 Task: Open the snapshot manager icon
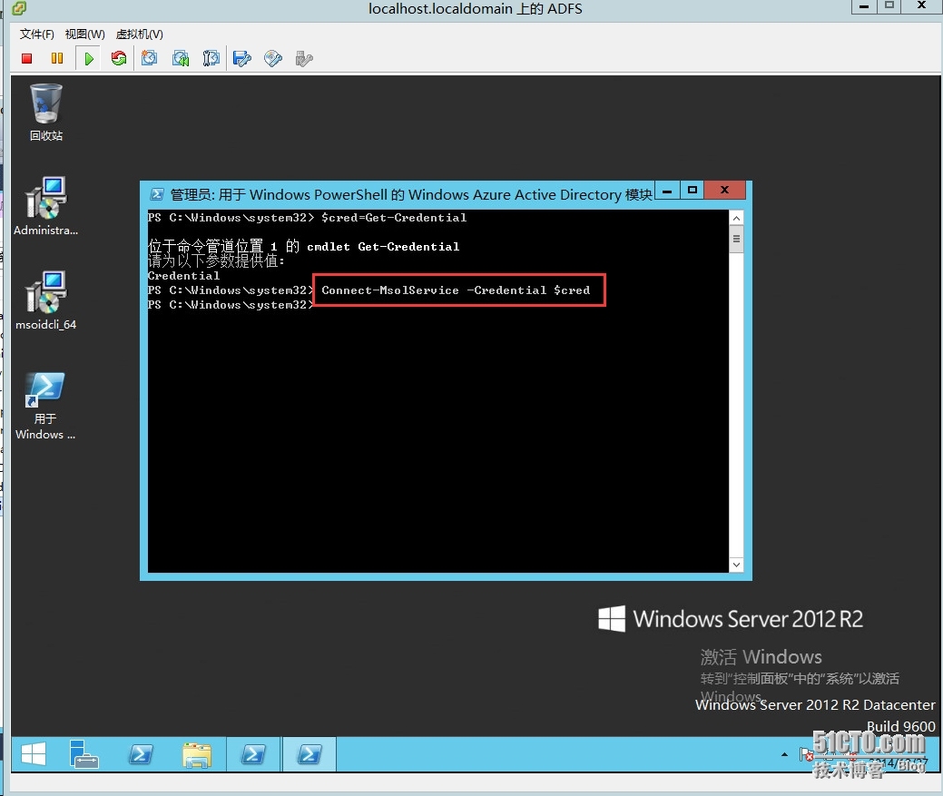pyautogui.click(x=211, y=58)
